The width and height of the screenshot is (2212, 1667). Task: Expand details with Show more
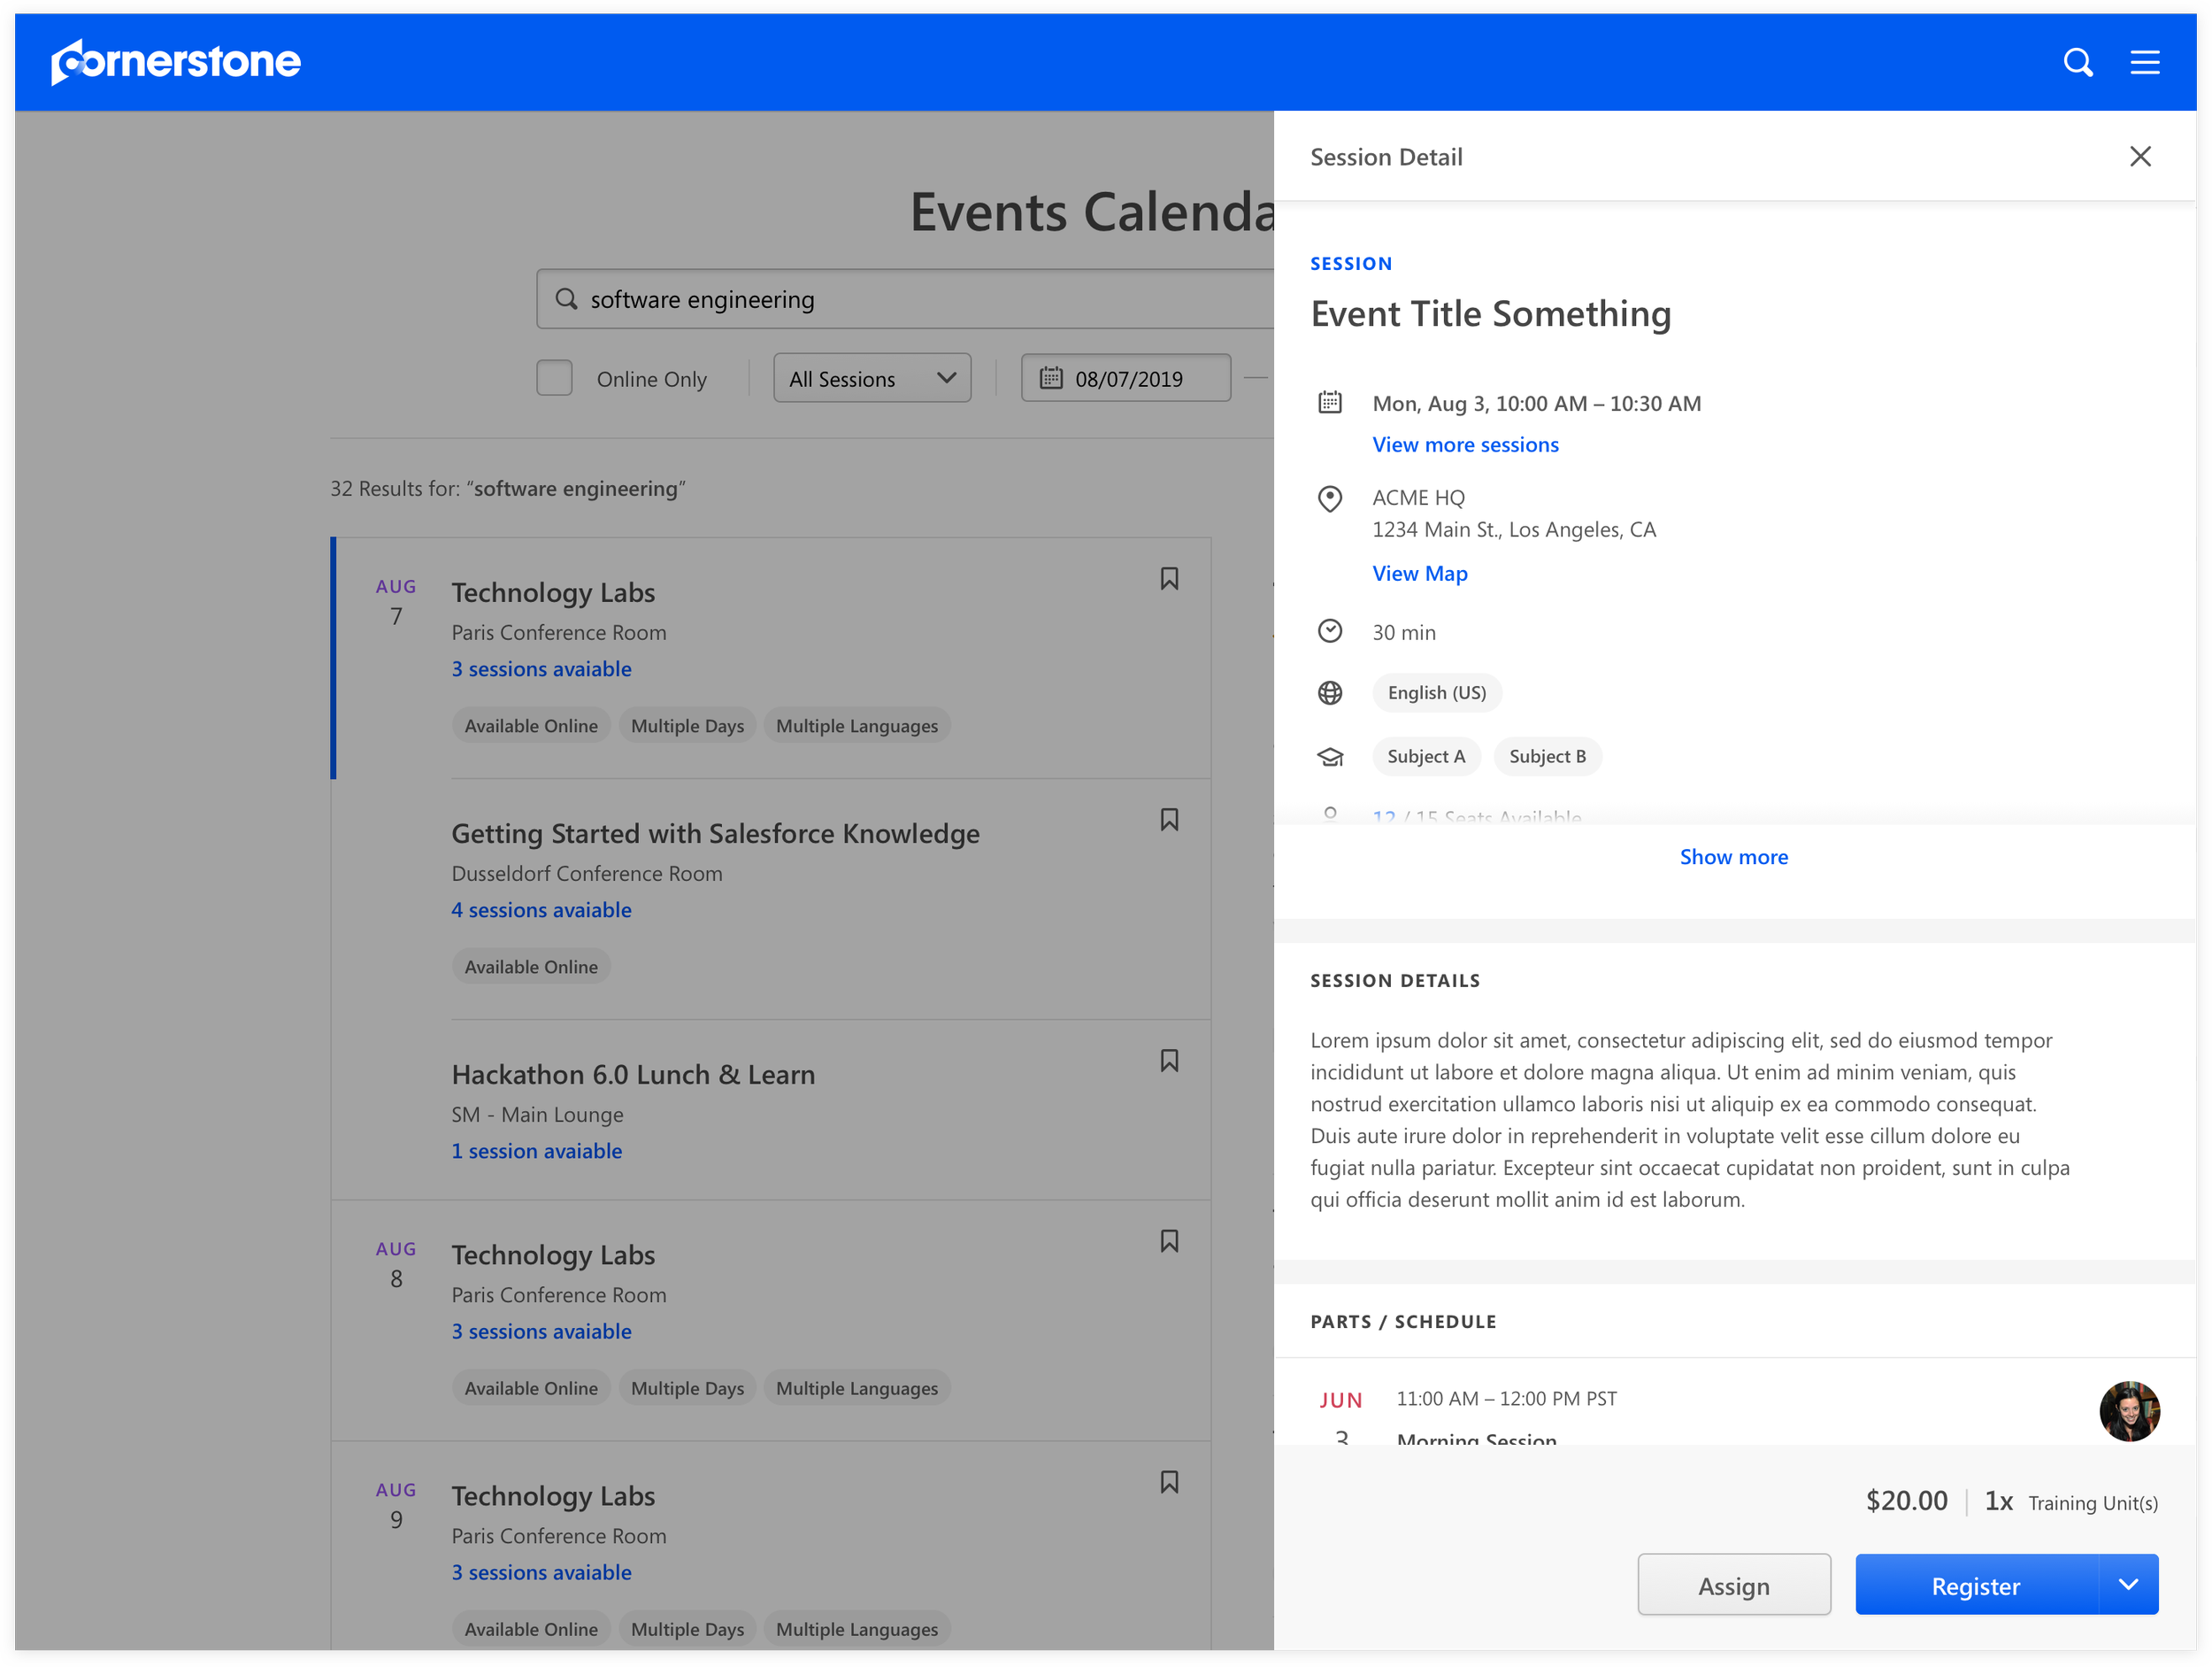coord(1733,856)
